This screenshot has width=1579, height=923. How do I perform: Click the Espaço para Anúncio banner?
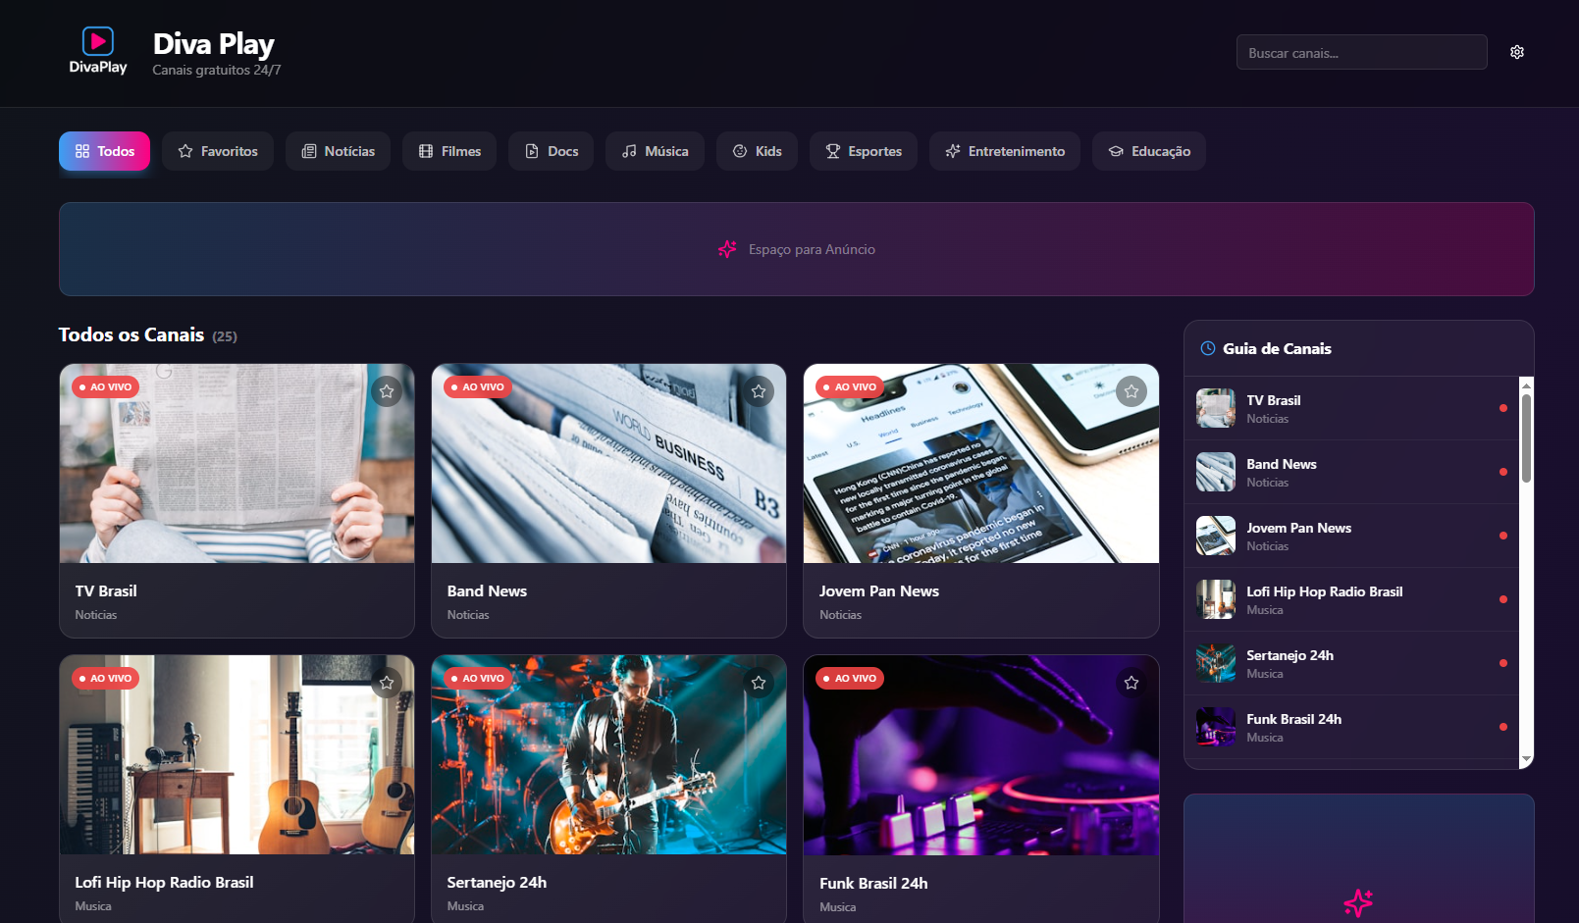[797, 249]
